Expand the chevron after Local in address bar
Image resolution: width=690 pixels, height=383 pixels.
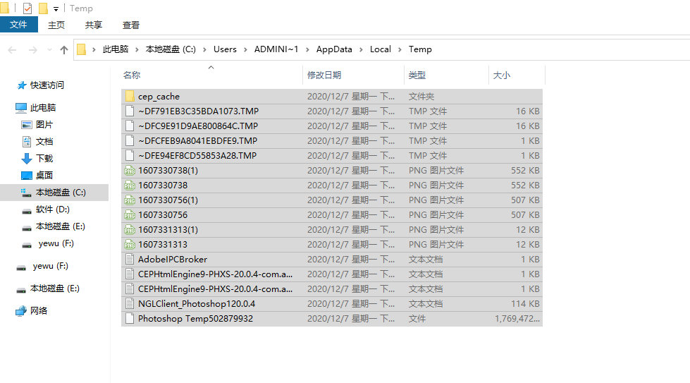tap(398, 49)
